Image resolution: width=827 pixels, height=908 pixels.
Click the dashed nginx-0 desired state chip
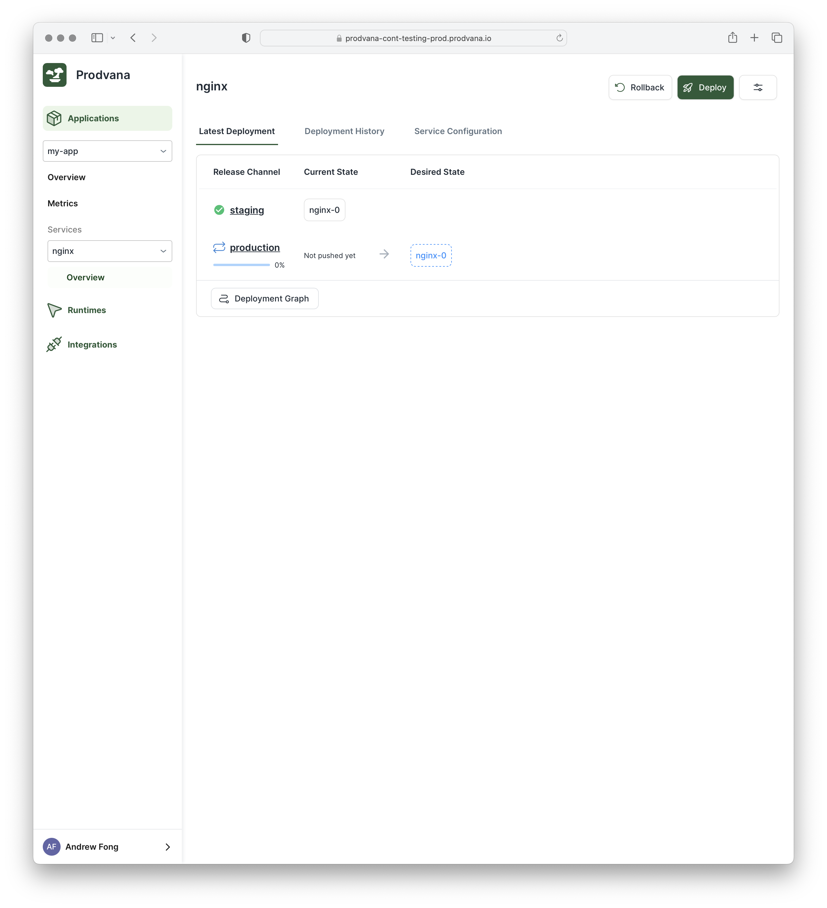(x=431, y=255)
